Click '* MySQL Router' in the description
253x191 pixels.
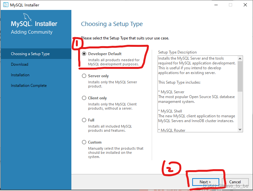pos(172,130)
